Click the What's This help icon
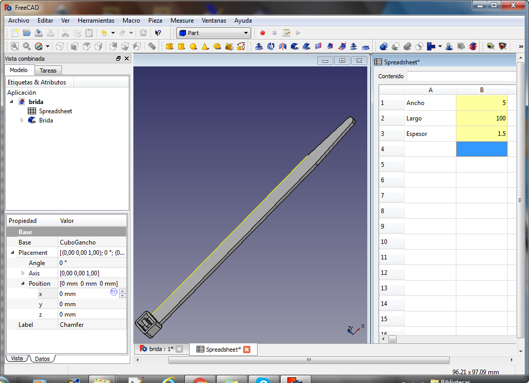This screenshot has height=383, width=529. [158, 33]
